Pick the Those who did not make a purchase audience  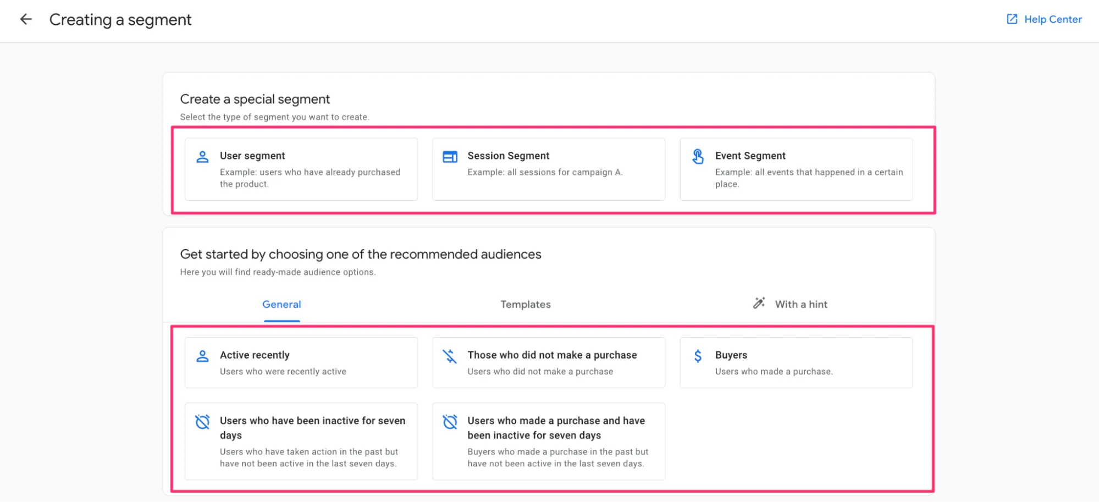pyautogui.click(x=548, y=363)
